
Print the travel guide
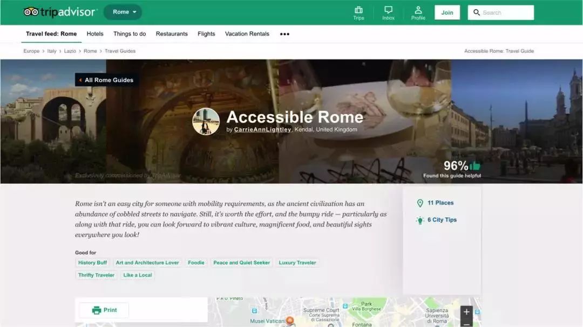(x=104, y=310)
